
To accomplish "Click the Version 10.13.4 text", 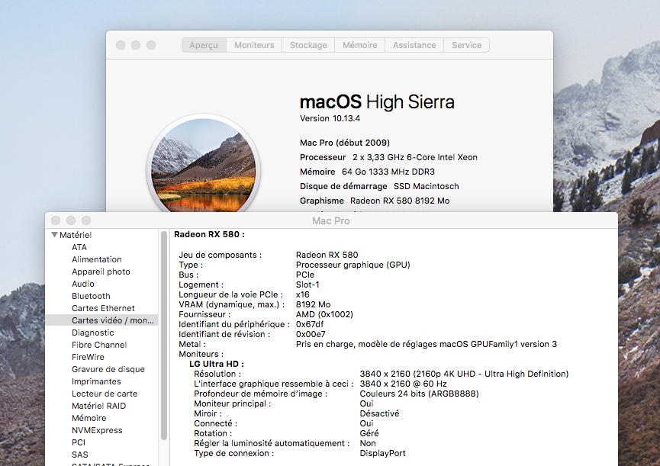I will tap(330, 119).
